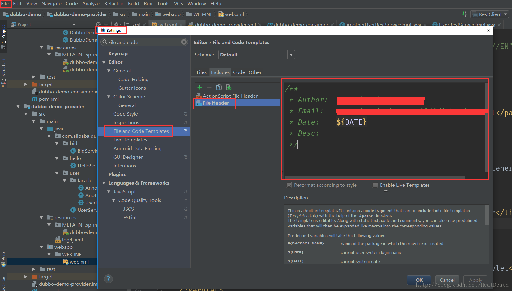Image resolution: width=512 pixels, height=291 pixels.
Task: Switch to the Code tab
Action: tap(239, 72)
